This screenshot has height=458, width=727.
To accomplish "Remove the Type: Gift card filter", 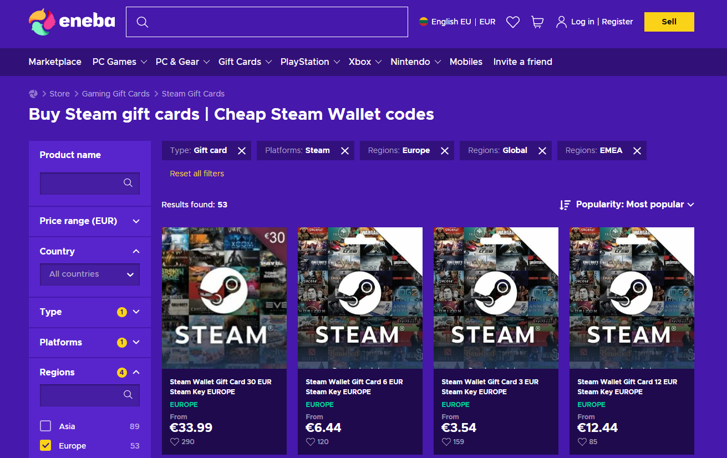I will (x=242, y=151).
